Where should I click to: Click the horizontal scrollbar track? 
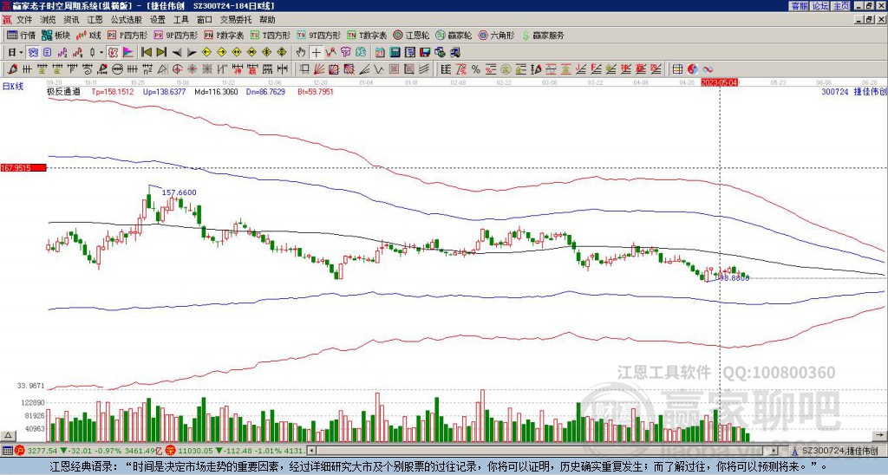pyautogui.click(x=544, y=451)
